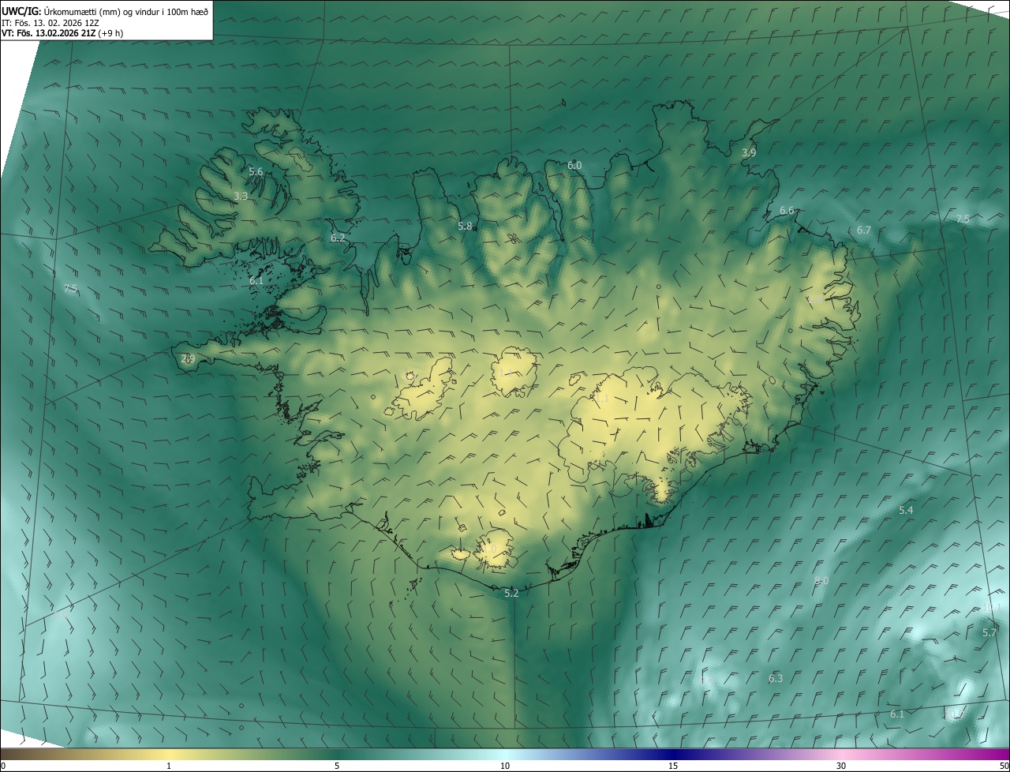Click the colorbar tick label '30'
Viewport: 1010px width, 772px height.
(841, 766)
